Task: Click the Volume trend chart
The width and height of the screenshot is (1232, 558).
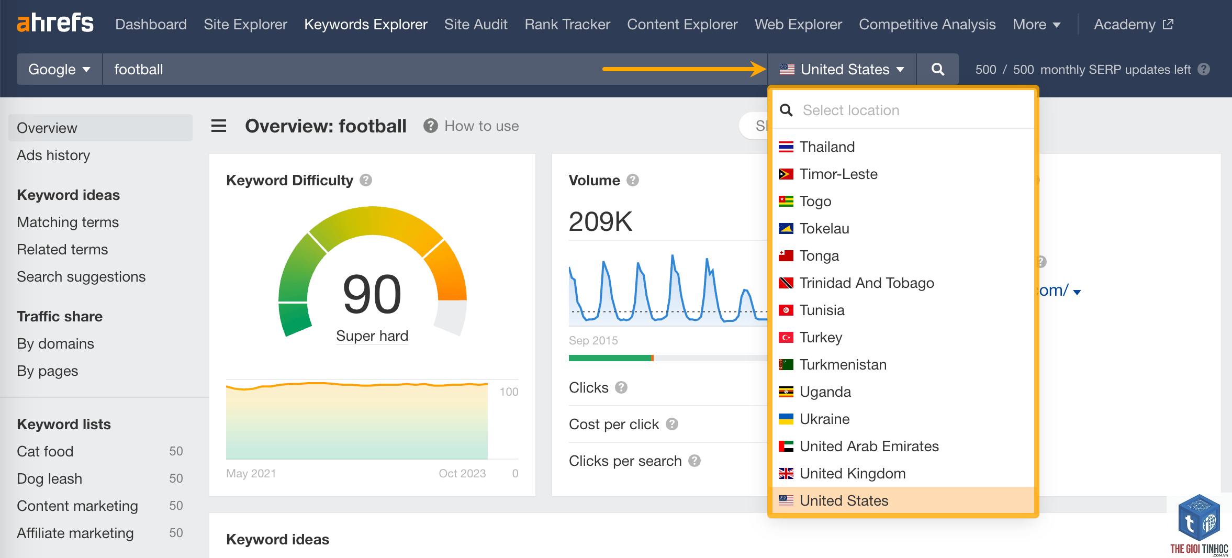Action: point(668,289)
